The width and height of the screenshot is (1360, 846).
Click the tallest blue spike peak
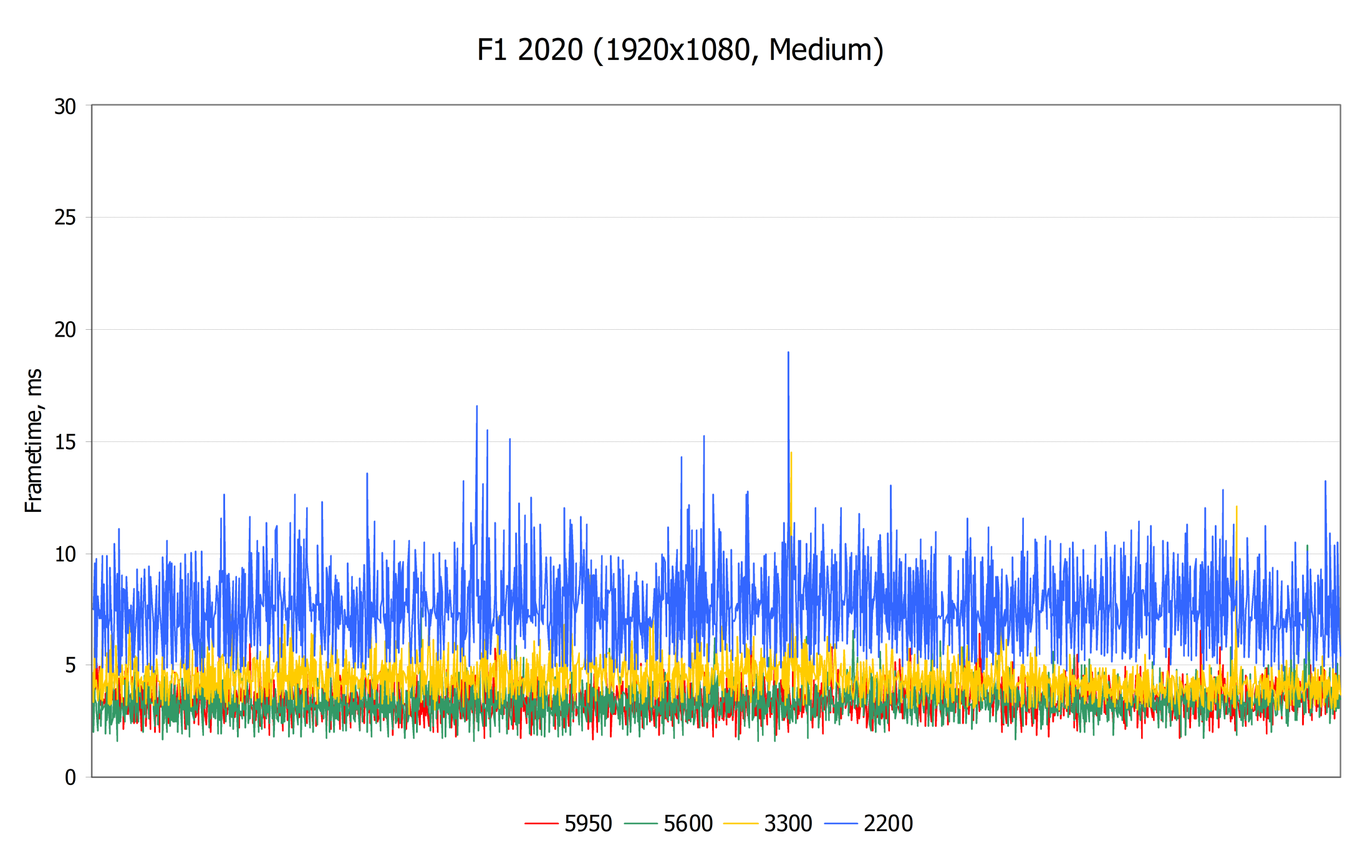click(788, 354)
